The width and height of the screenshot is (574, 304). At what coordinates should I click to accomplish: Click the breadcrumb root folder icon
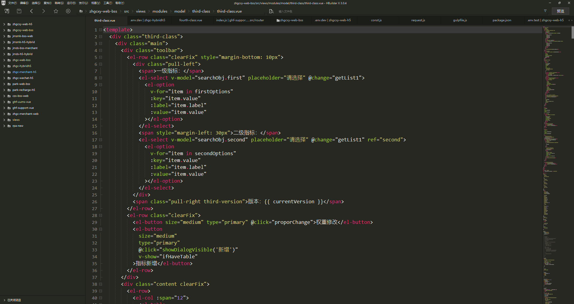(81, 11)
